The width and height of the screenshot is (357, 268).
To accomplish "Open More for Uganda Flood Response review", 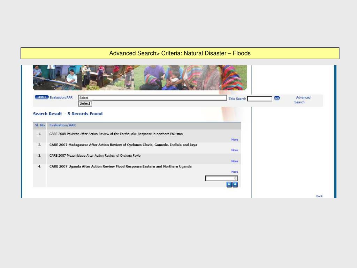I will pos(235,172).
